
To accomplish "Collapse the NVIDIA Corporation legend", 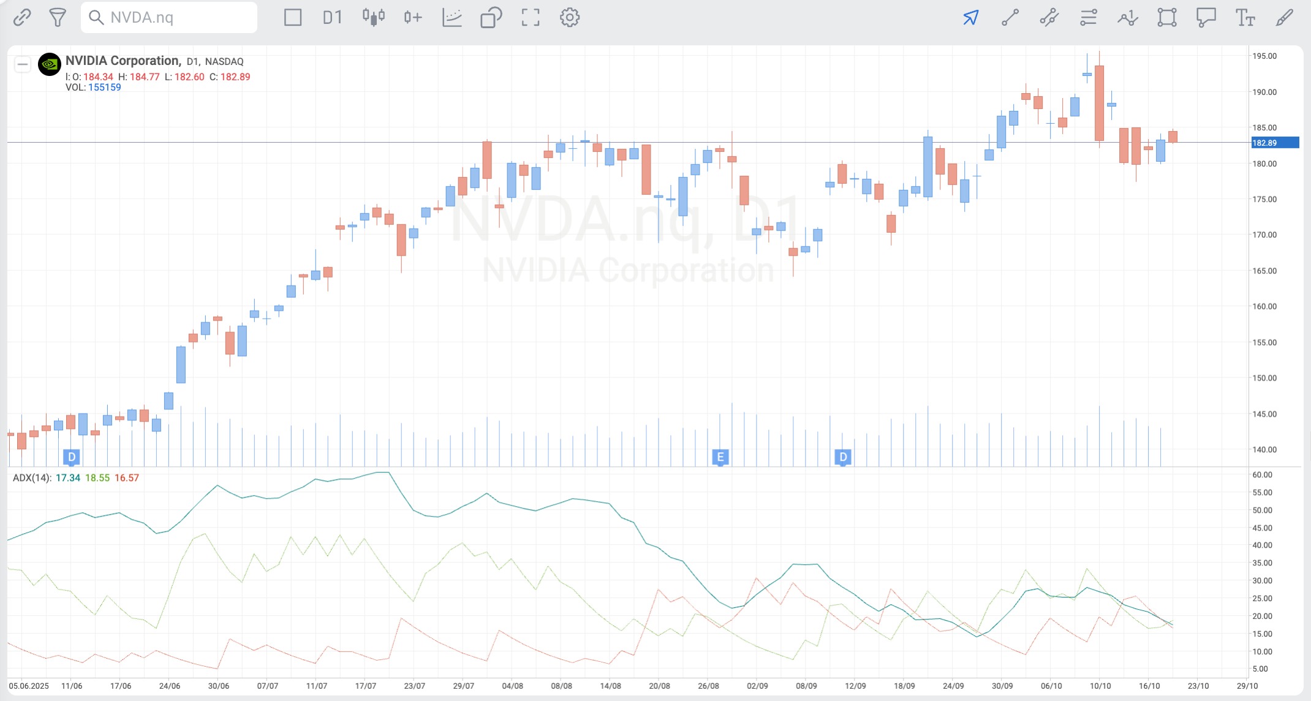I will 23,64.
